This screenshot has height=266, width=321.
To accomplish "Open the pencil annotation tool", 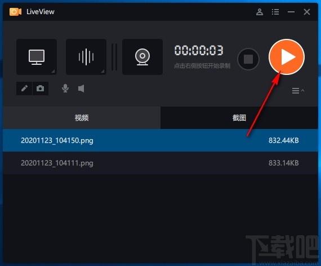I will coord(24,88).
